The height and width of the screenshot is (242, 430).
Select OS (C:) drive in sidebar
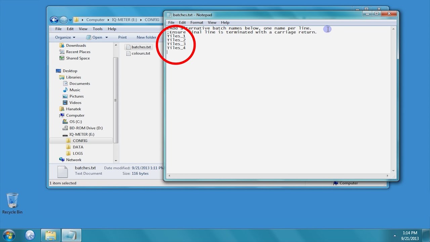click(x=76, y=122)
